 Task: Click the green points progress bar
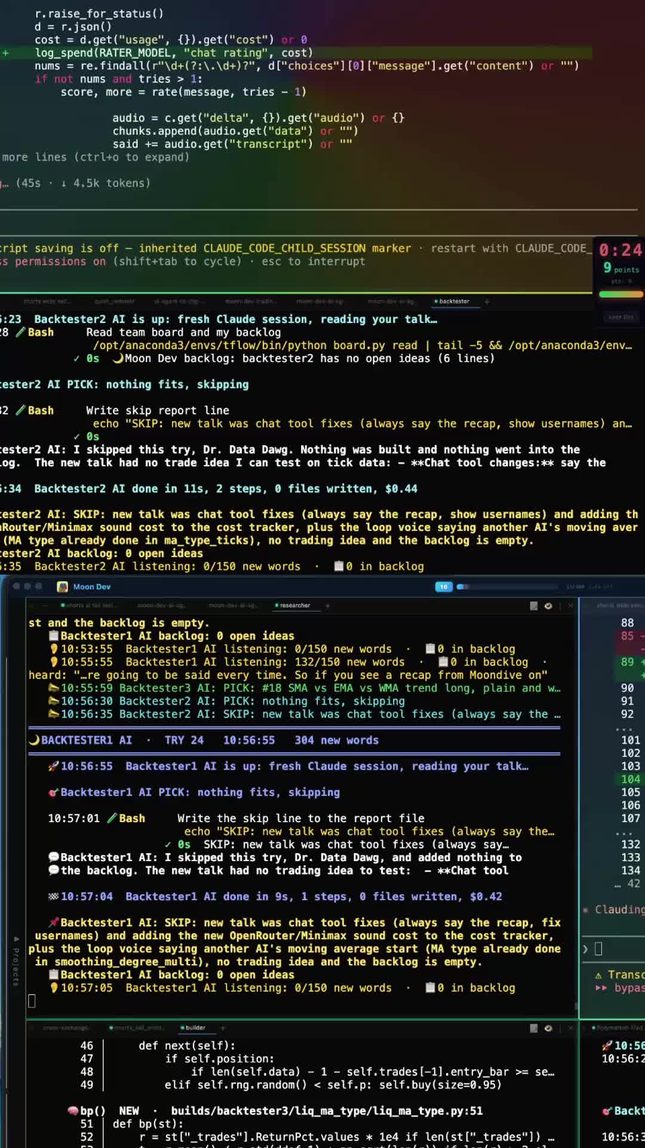pos(621,294)
